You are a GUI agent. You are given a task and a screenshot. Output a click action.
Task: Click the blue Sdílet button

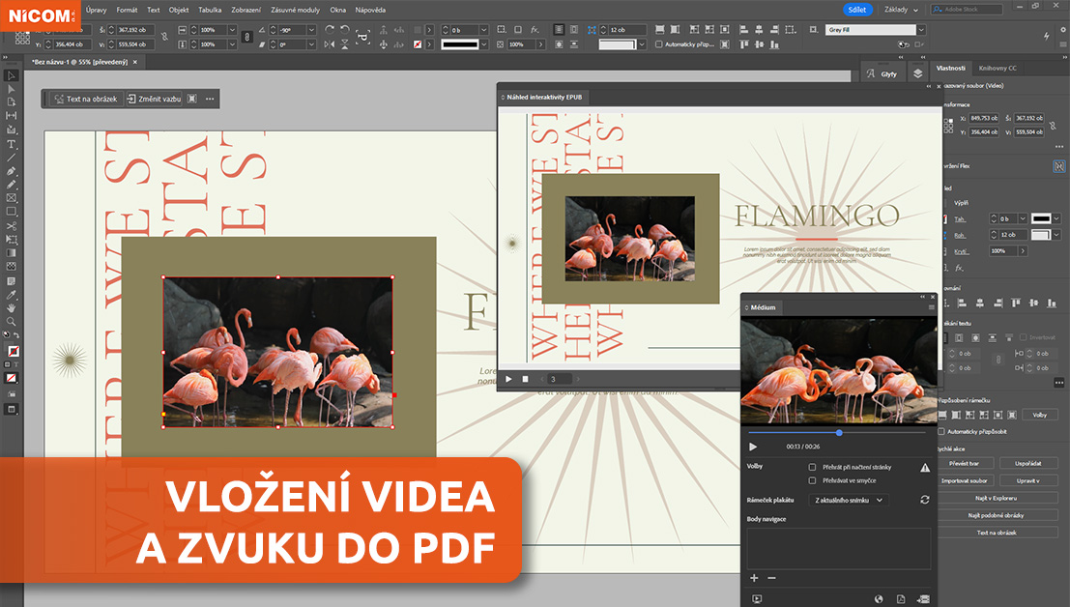(x=855, y=10)
